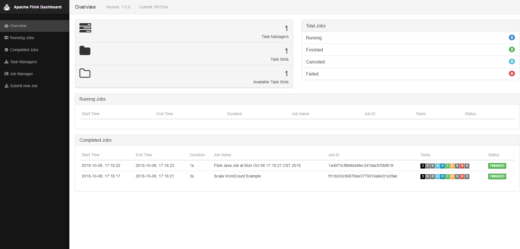
Task: Open Overview in the sidebar
Action: pyautogui.click(x=35, y=26)
